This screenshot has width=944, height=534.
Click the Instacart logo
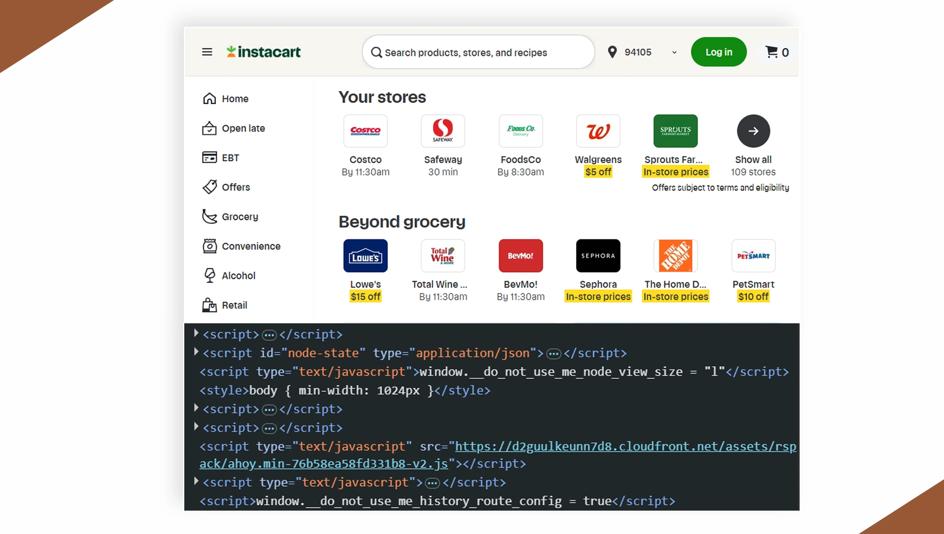click(264, 52)
